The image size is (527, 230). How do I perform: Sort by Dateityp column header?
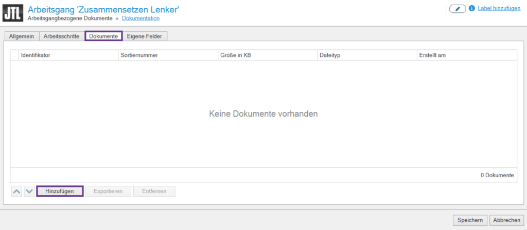(367, 55)
